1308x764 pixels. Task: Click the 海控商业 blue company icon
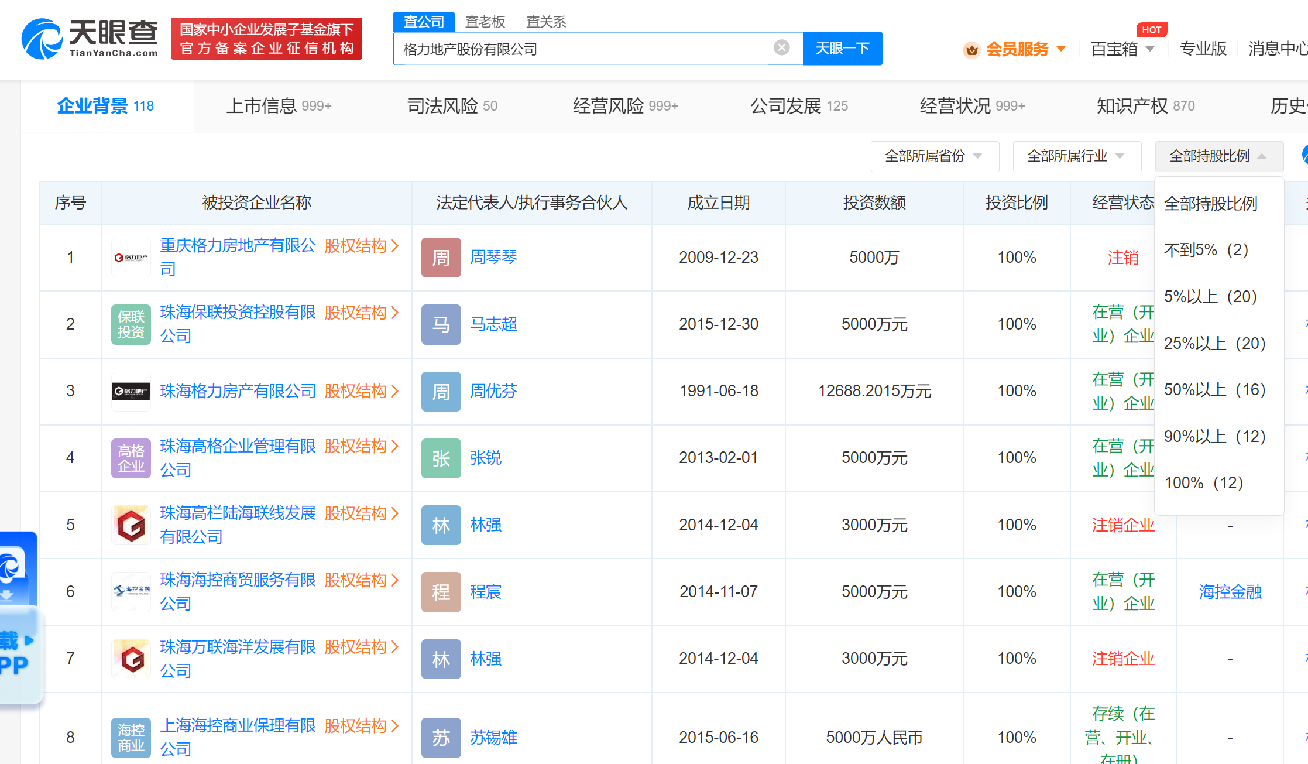tap(131, 738)
